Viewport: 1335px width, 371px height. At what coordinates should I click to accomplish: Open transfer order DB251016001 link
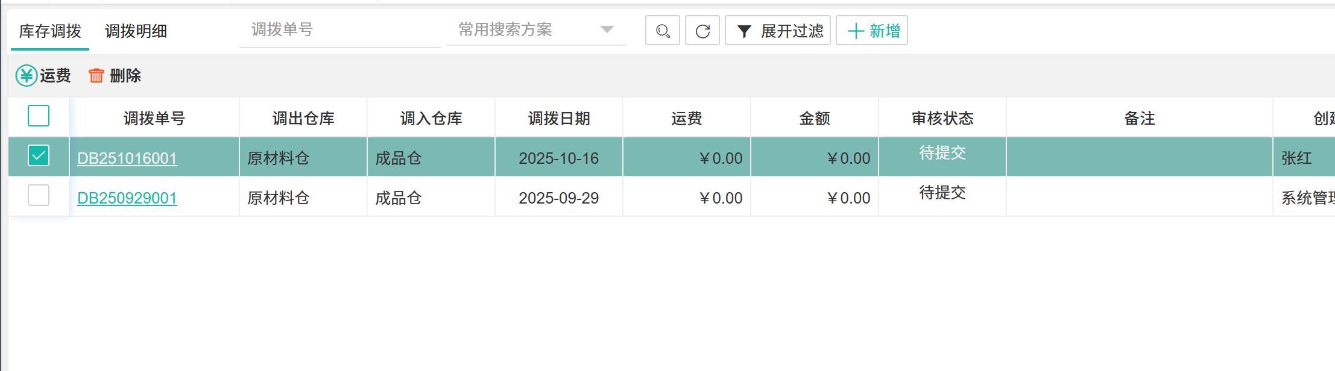coord(127,158)
